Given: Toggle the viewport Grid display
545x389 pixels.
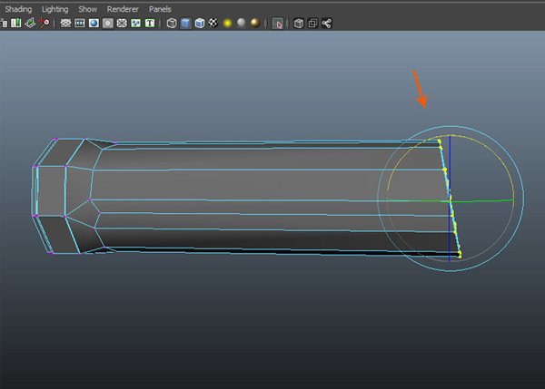Looking at the screenshot, I should coord(65,24).
